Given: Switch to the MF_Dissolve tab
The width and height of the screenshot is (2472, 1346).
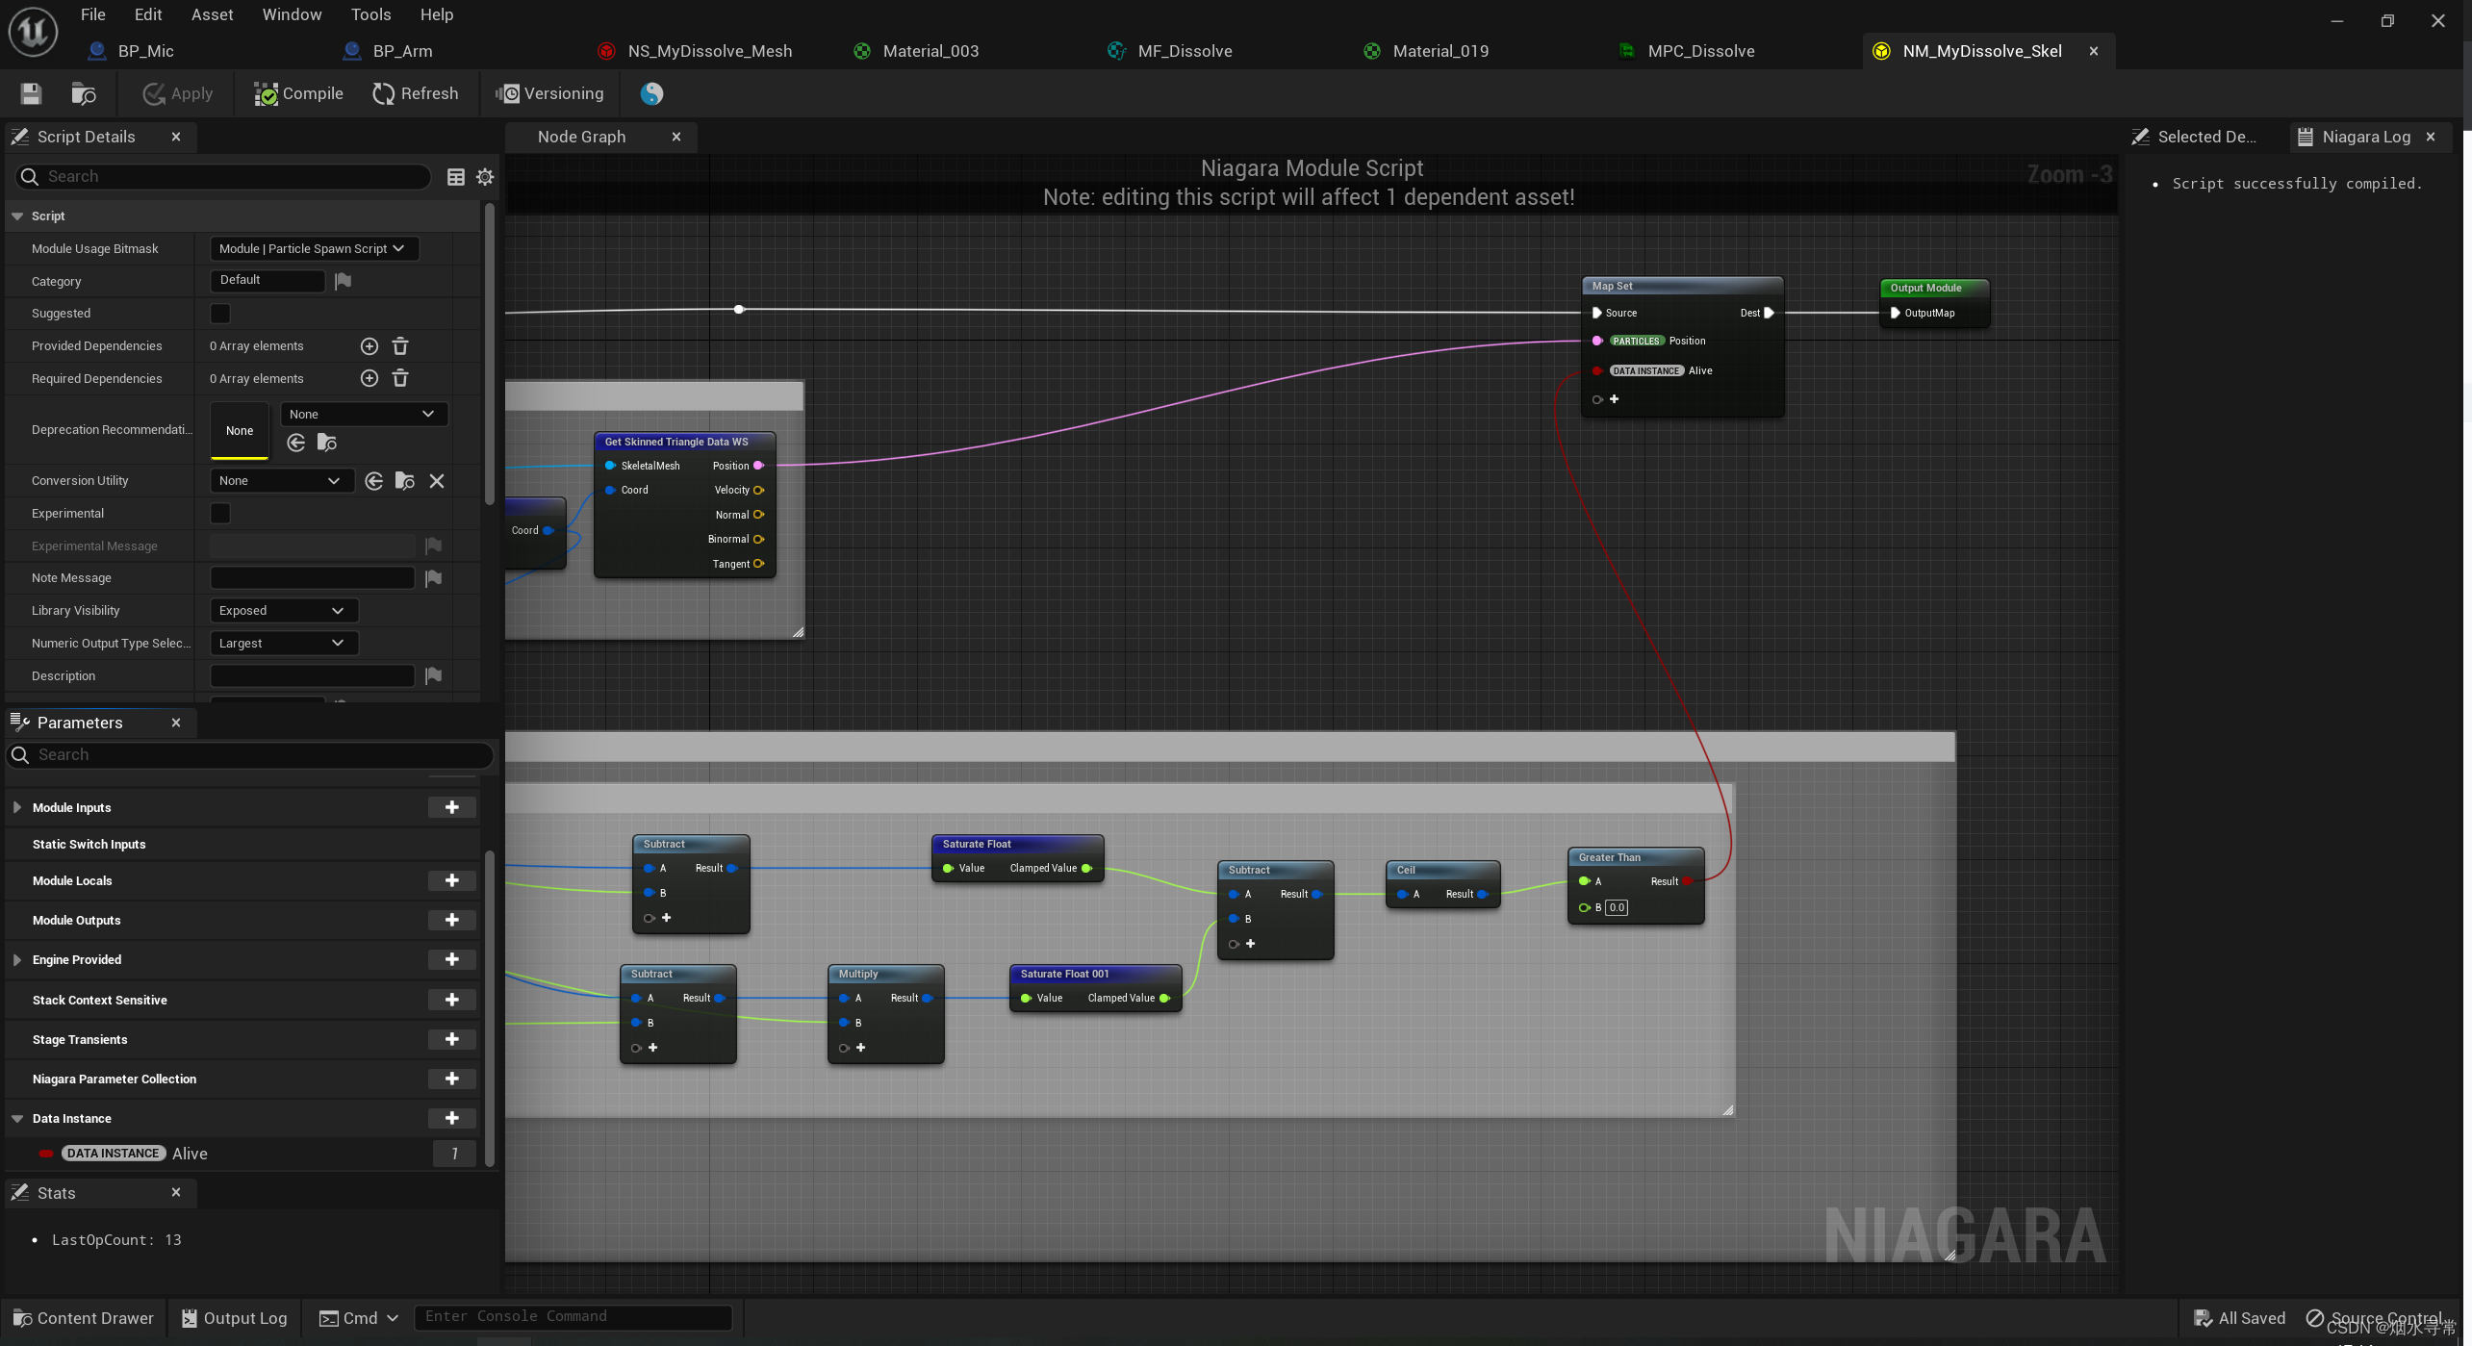Looking at the screenshot, I should [x=1184, y=50].
